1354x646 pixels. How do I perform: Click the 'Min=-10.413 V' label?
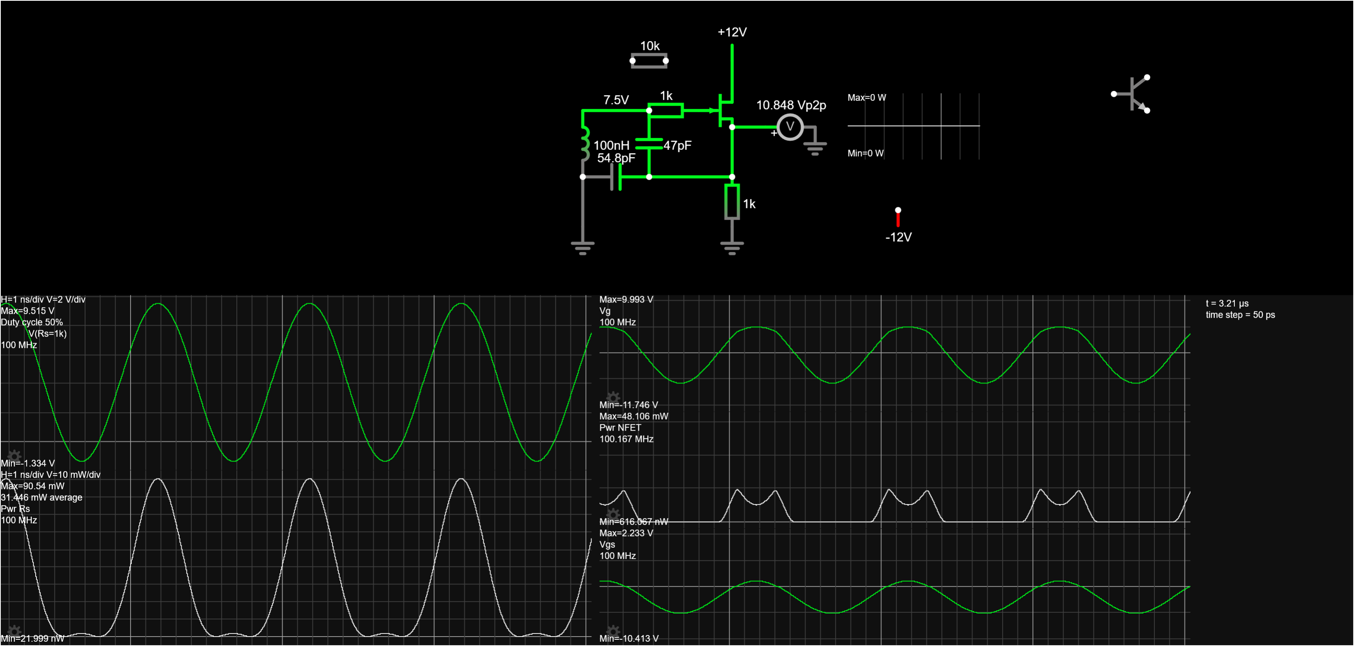coord(629,639)
